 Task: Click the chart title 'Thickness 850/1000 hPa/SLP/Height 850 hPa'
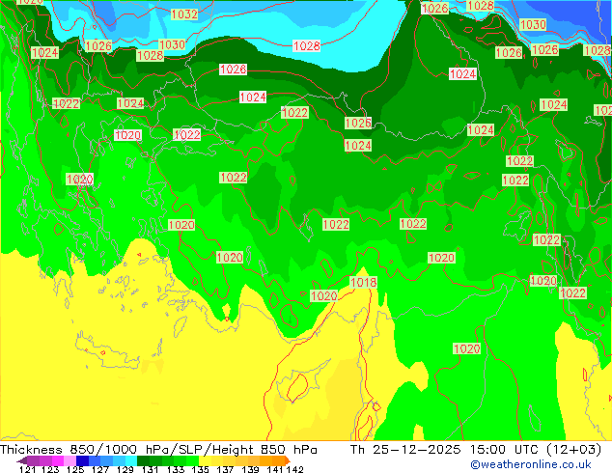pyautogui.click(x=158, y=450)
